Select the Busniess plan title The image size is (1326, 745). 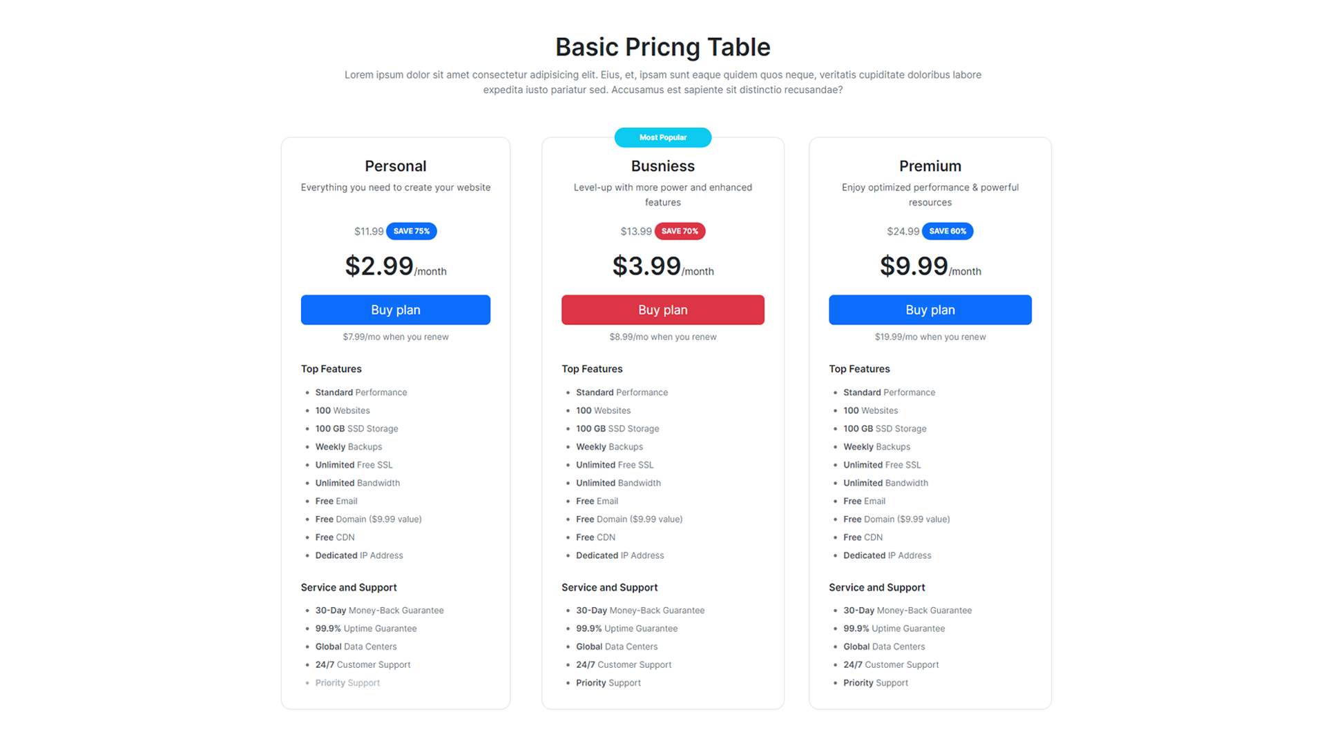[662, 166]
